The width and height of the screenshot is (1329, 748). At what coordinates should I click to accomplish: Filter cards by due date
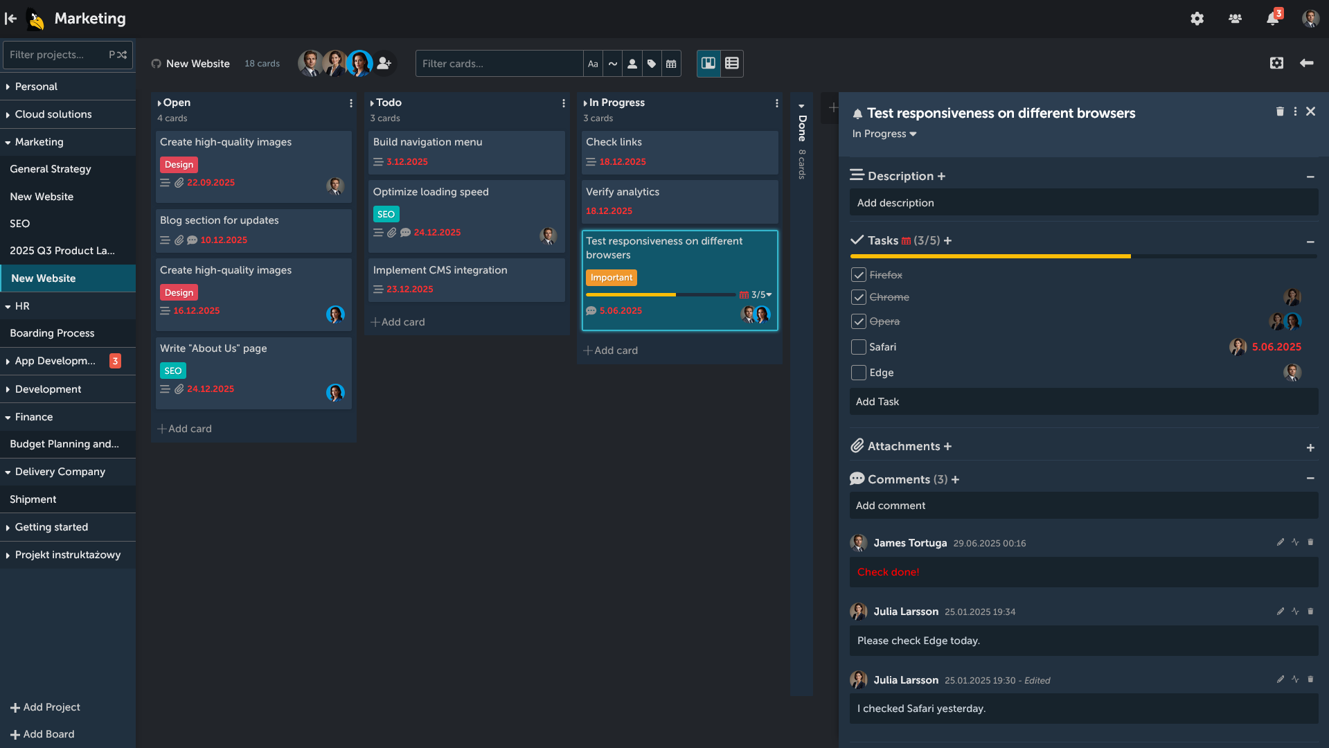[x=670, y=63]
